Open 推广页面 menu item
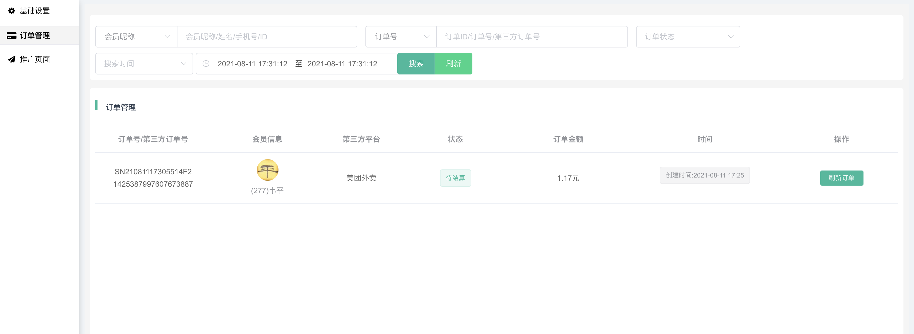The height and width of the screenshot is (334, 914). [x=39, y=59]
